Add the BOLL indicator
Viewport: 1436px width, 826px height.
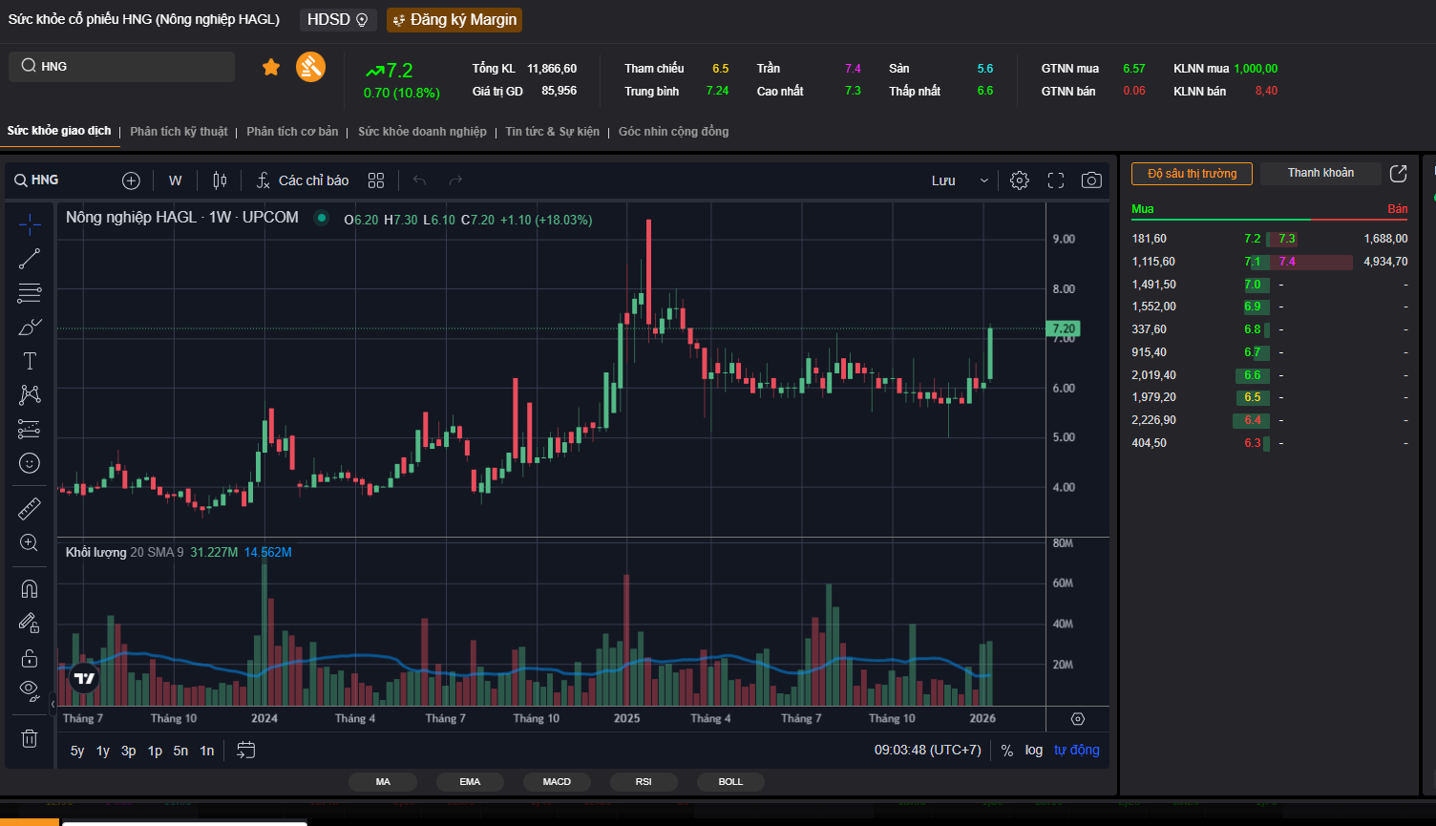(730, 782)
